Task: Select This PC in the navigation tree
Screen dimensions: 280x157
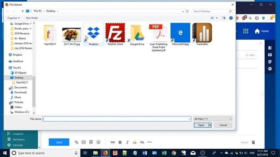Action: (x=17, y=68)
